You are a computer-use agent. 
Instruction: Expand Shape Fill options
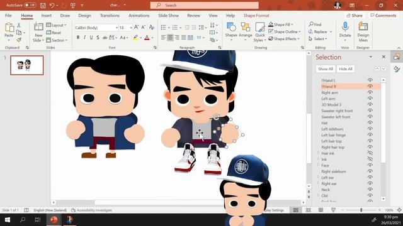click(x=292, y=24)
